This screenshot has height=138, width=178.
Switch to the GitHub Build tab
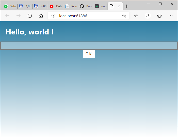[86, 6]
